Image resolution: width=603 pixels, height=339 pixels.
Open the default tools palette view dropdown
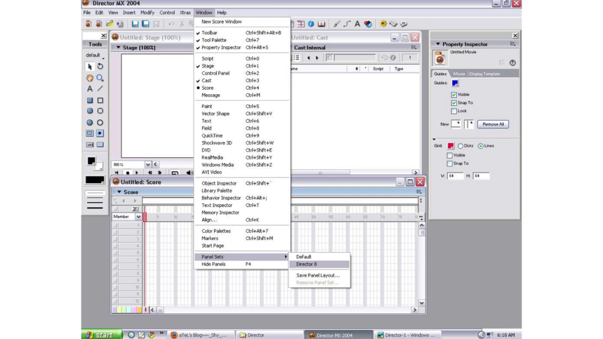(95, 55)
